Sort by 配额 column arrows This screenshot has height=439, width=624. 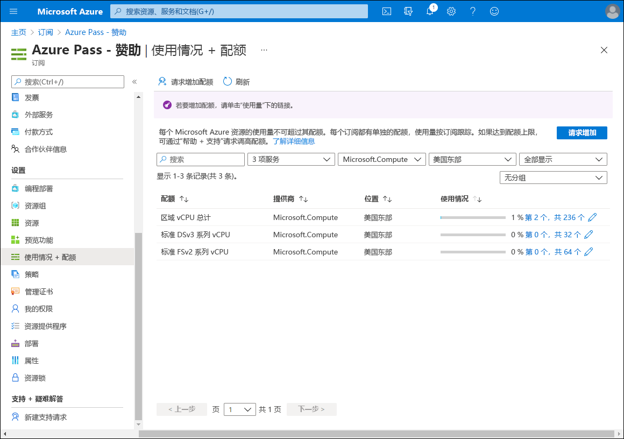point(184,199)
